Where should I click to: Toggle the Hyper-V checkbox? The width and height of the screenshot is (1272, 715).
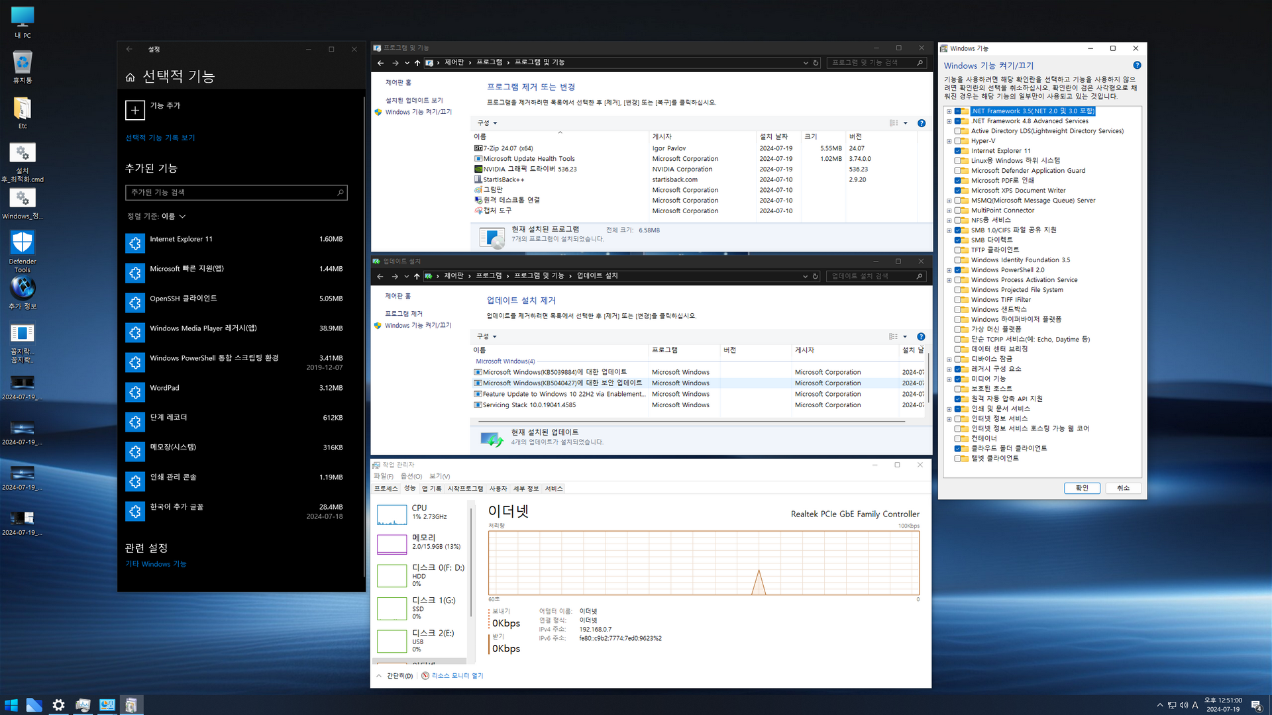coord(958,141)
